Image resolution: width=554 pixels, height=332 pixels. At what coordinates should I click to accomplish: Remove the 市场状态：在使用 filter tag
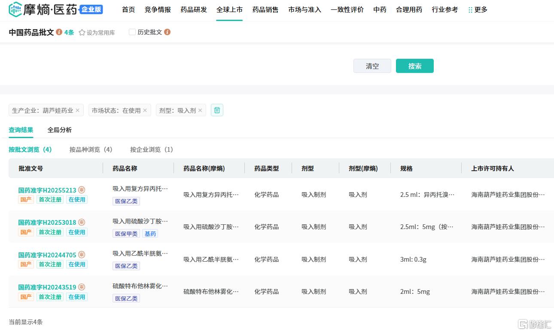point(145,110)
